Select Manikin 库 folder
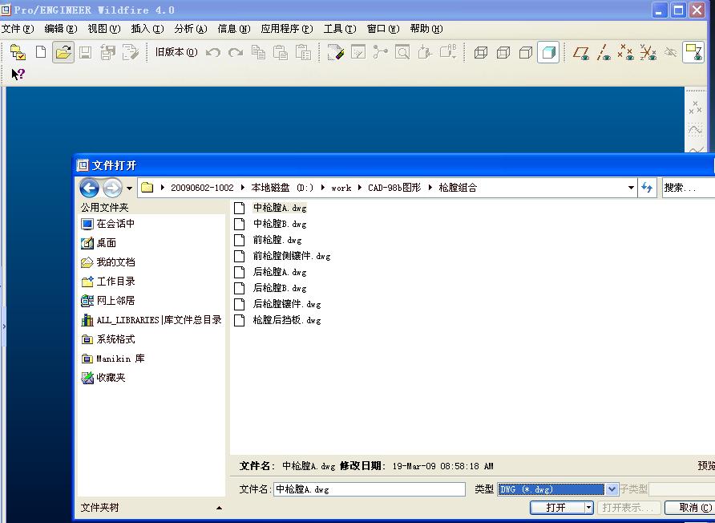The height and width of the screenshot is (523, 715). pos(113,359)
